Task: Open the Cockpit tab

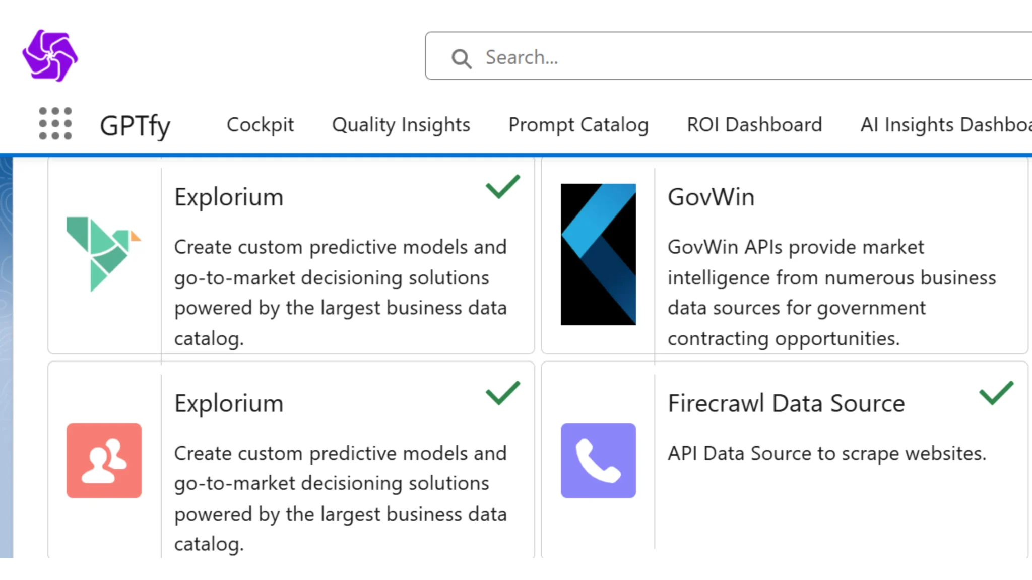Action: (261, 125)
